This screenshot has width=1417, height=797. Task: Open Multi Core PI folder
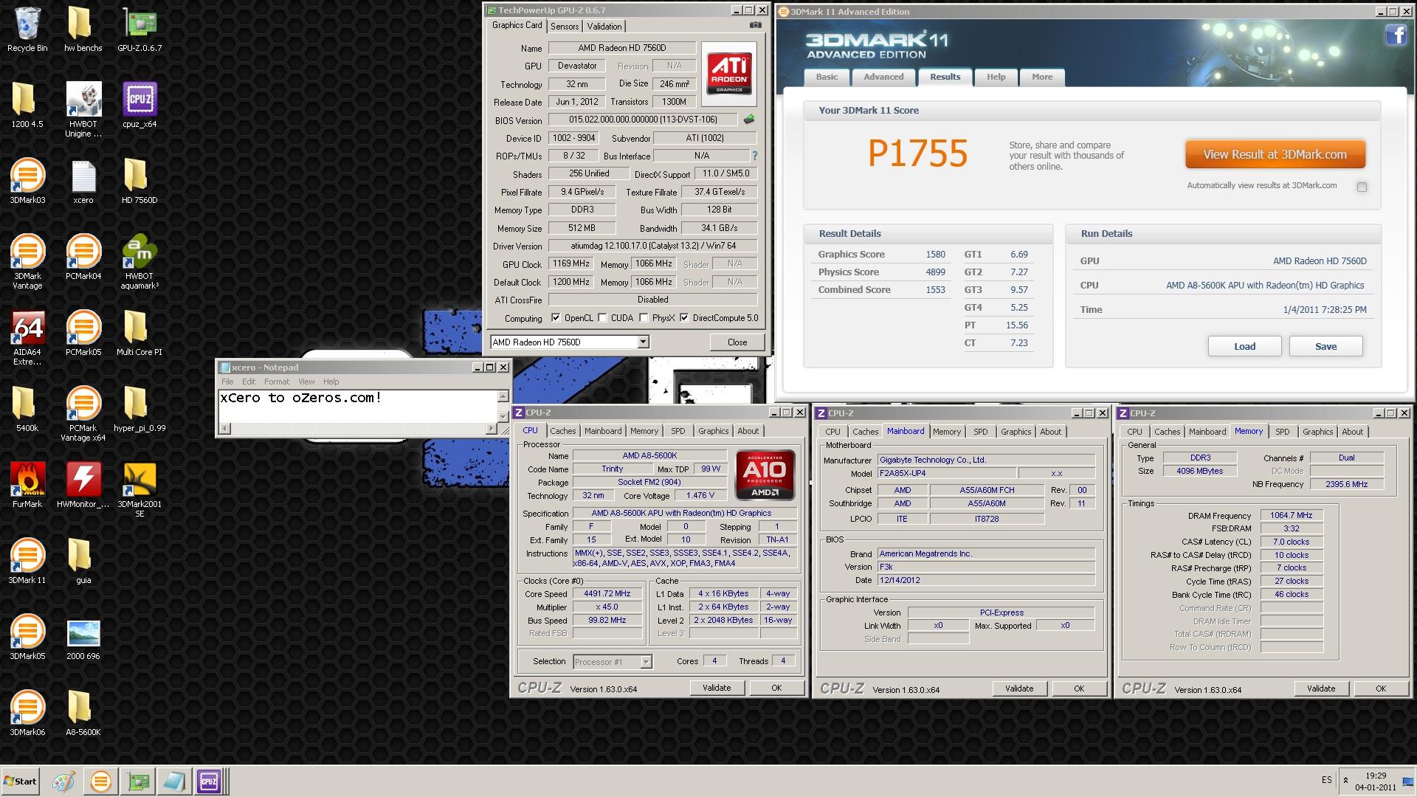coord(139,334)
